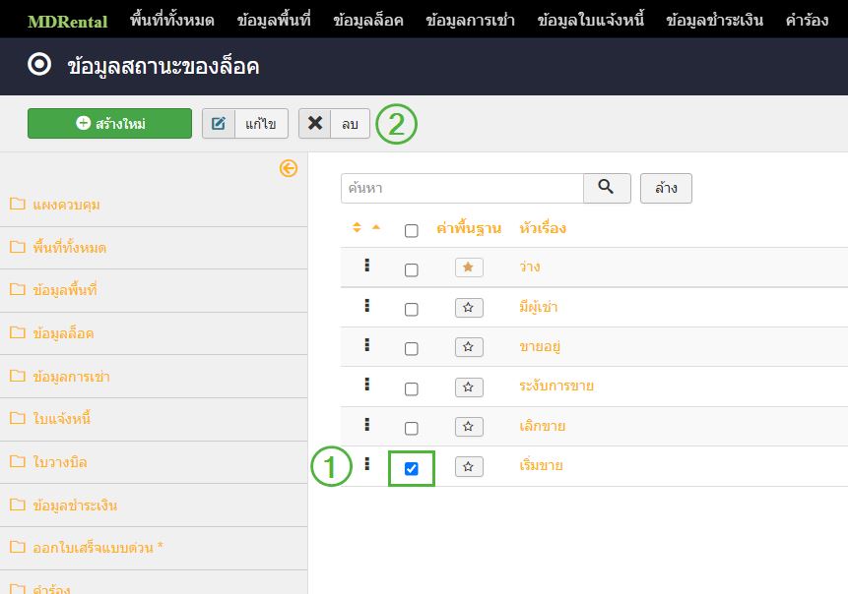The image size is (848, 594).
Task: Open ออกใบเสร็จแบบด่วน * in the sidebar
Action: 98,548
